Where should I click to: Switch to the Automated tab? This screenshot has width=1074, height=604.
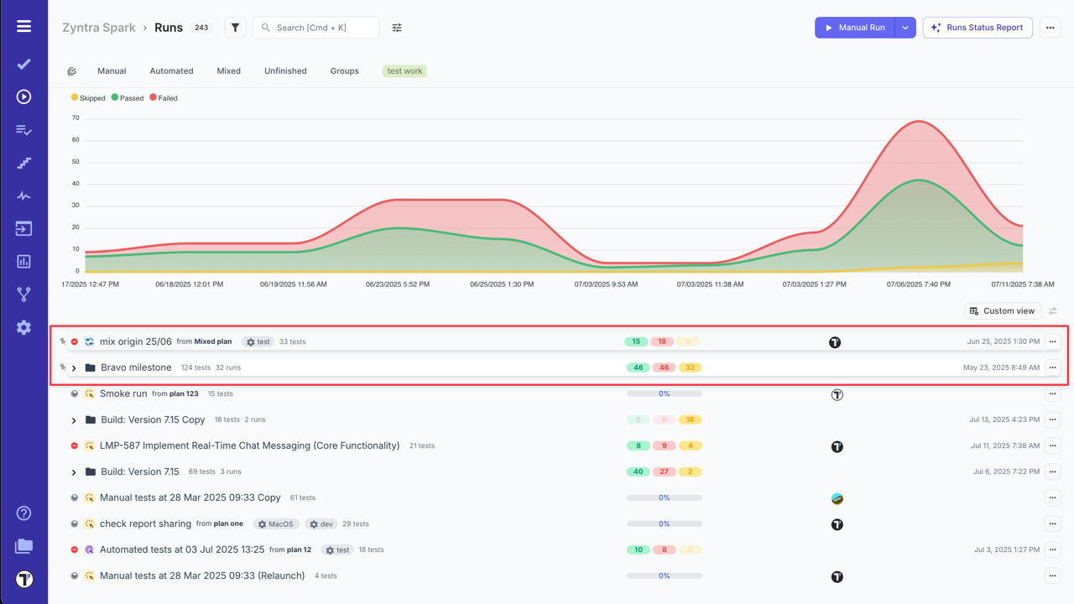pos(171,71)
